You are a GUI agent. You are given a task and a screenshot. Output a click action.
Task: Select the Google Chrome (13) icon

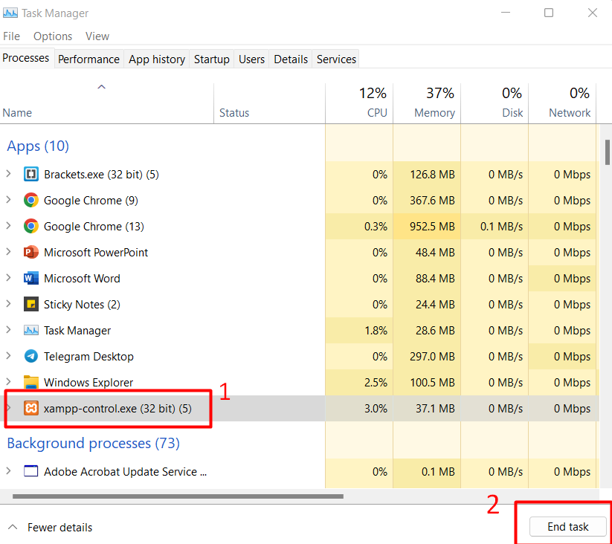31,226
